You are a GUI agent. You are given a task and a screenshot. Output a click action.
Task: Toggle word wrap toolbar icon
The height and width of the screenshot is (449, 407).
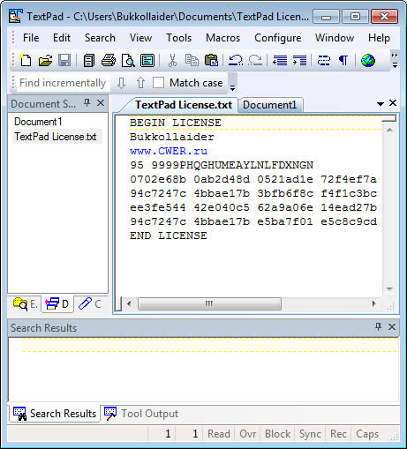point(324,60)
